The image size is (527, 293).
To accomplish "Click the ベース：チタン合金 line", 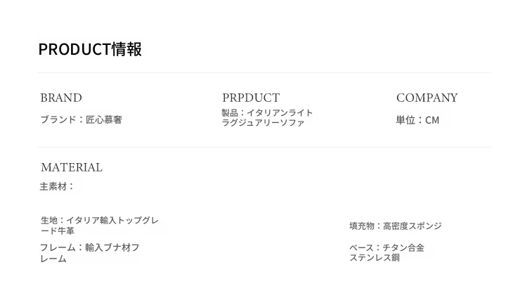I will (x=386, y=247).
